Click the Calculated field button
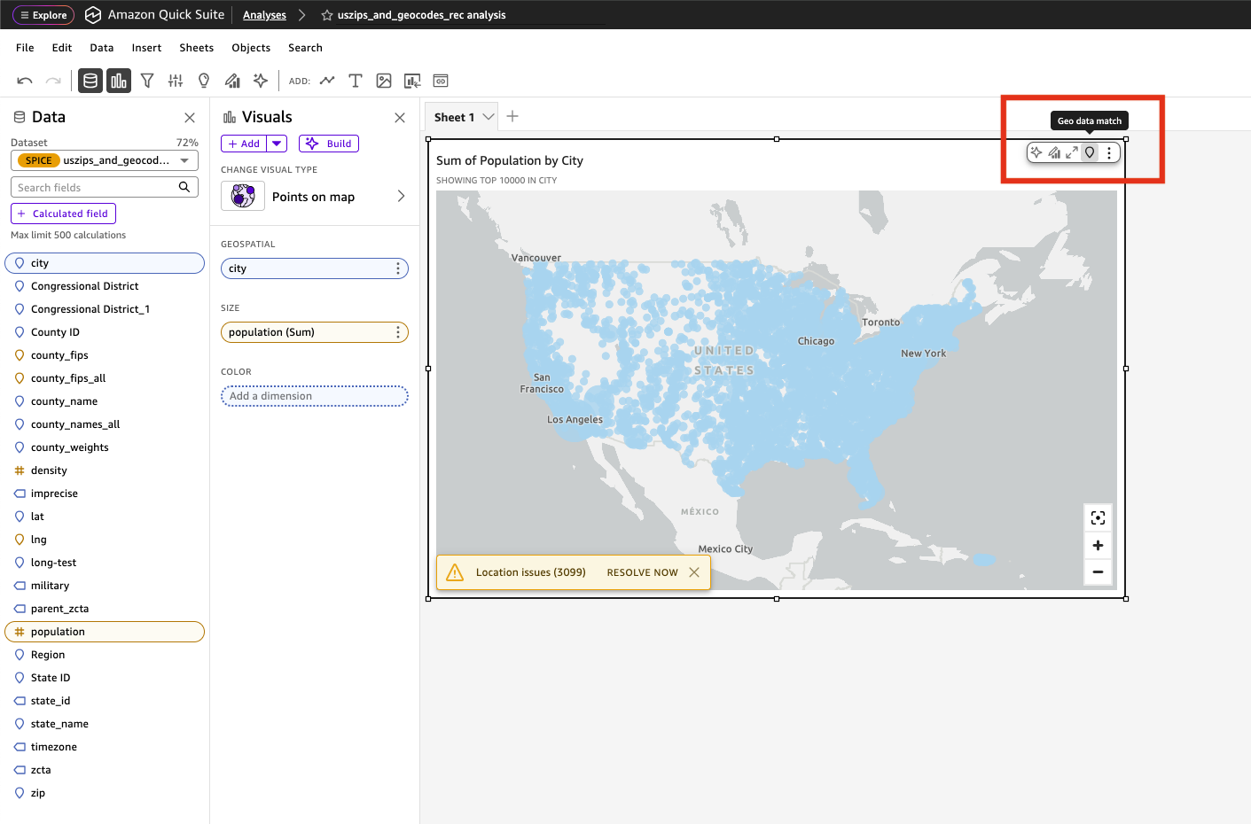The height and width of the screenshot is (824, 1251). (x=63, y=214)
